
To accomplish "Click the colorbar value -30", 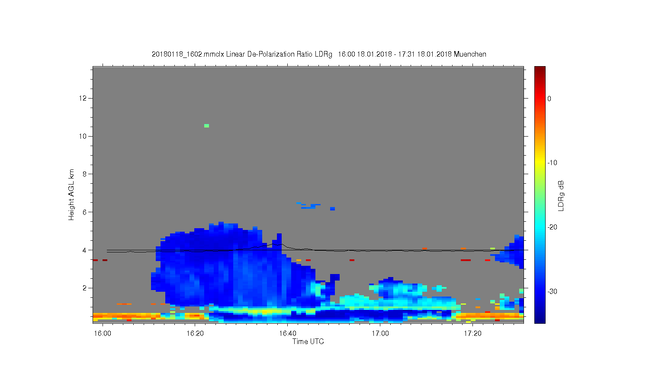I will (x=552, y=292).
